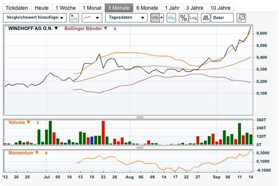Image resolution: width=279 pixels, height=186 pixels.
Task: Click the print icon
Action: (206, 18)
